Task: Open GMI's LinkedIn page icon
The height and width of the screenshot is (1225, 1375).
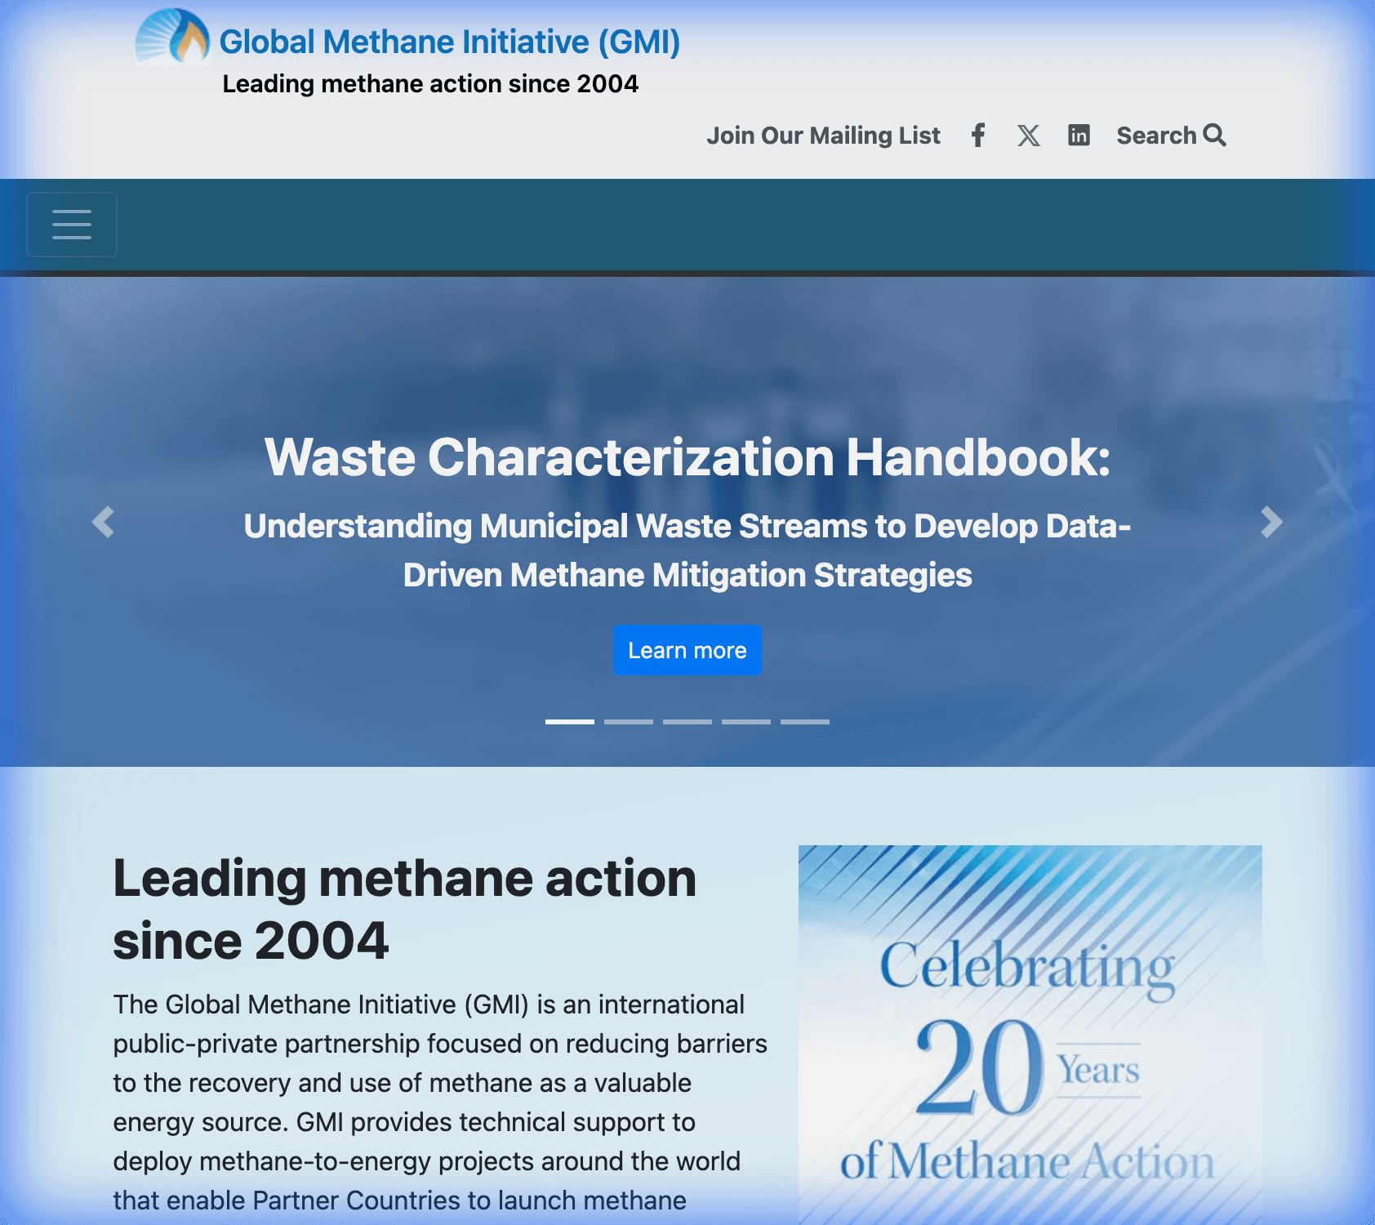Action: pyautogui.click(x=1079, y=136)
